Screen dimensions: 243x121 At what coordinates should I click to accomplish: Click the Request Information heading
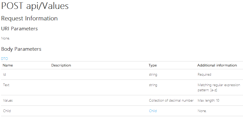tap(29, 18)
